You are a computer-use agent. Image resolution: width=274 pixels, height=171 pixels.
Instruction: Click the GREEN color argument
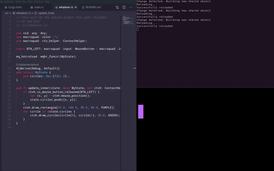[x=112, y=115]
